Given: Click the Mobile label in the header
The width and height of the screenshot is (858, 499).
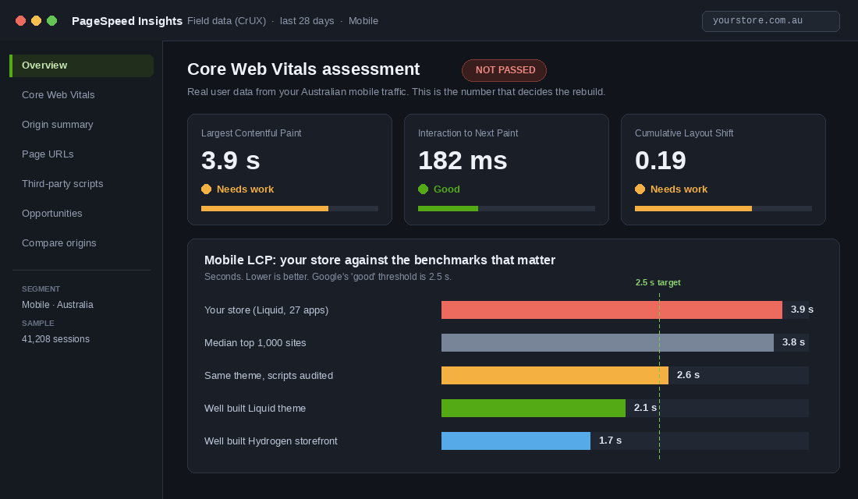Looking at the screenshot, I should tap(363, 21).
